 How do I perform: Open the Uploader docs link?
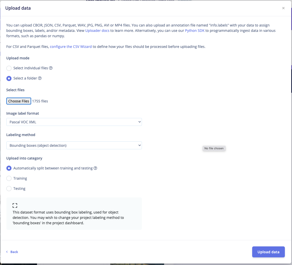point(97,31)
